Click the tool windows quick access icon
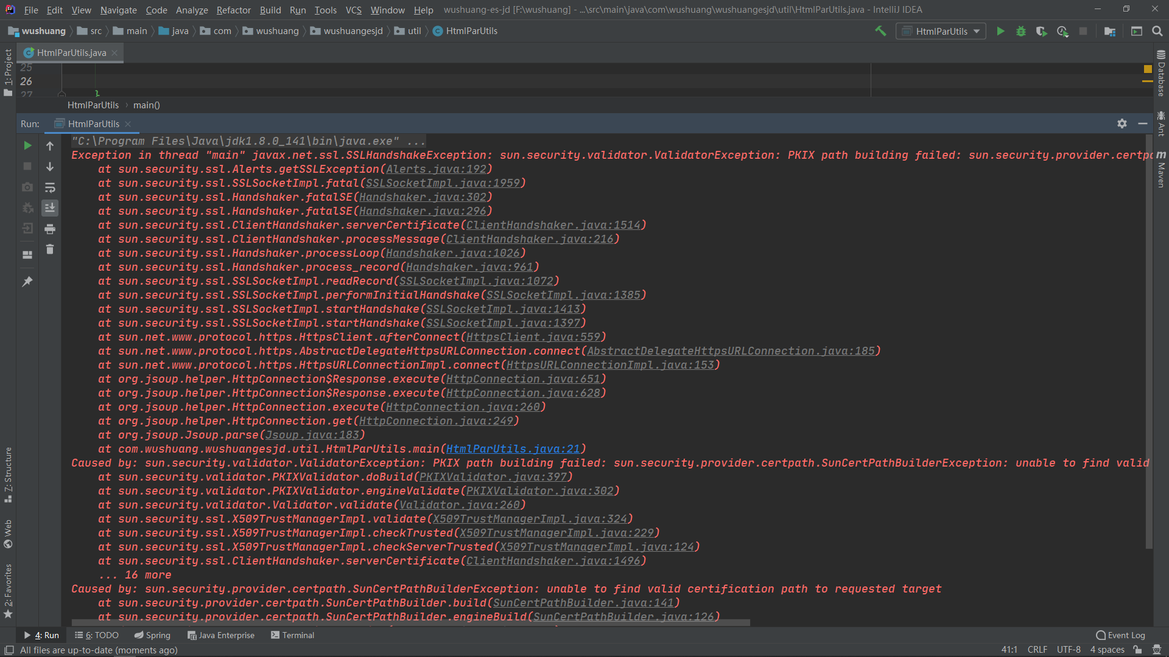 [9, 650]
